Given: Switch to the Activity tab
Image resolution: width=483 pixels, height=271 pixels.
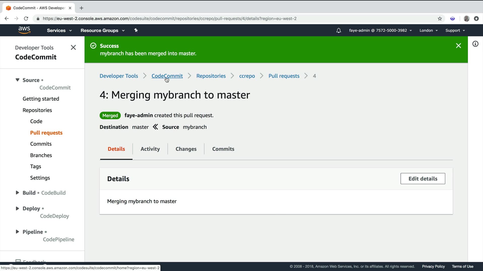Looking at the screenshot, I should pos(150,149).
